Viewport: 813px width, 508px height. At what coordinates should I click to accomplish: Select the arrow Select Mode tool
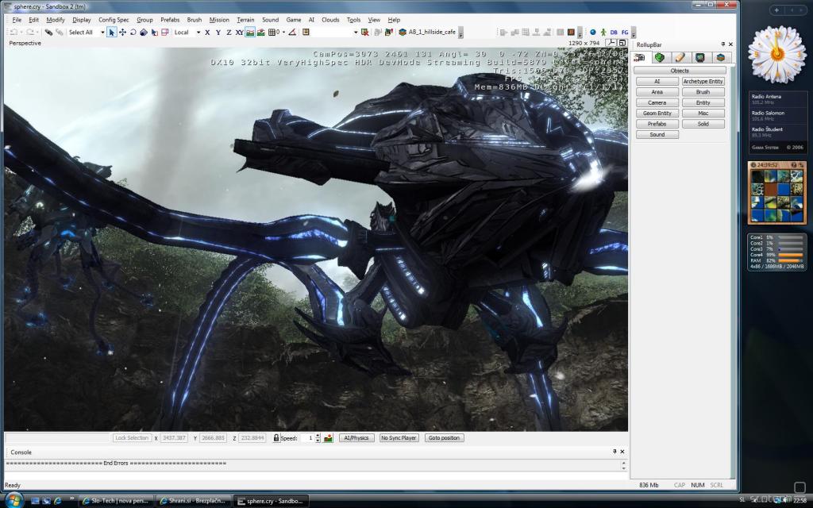(111, 32)
